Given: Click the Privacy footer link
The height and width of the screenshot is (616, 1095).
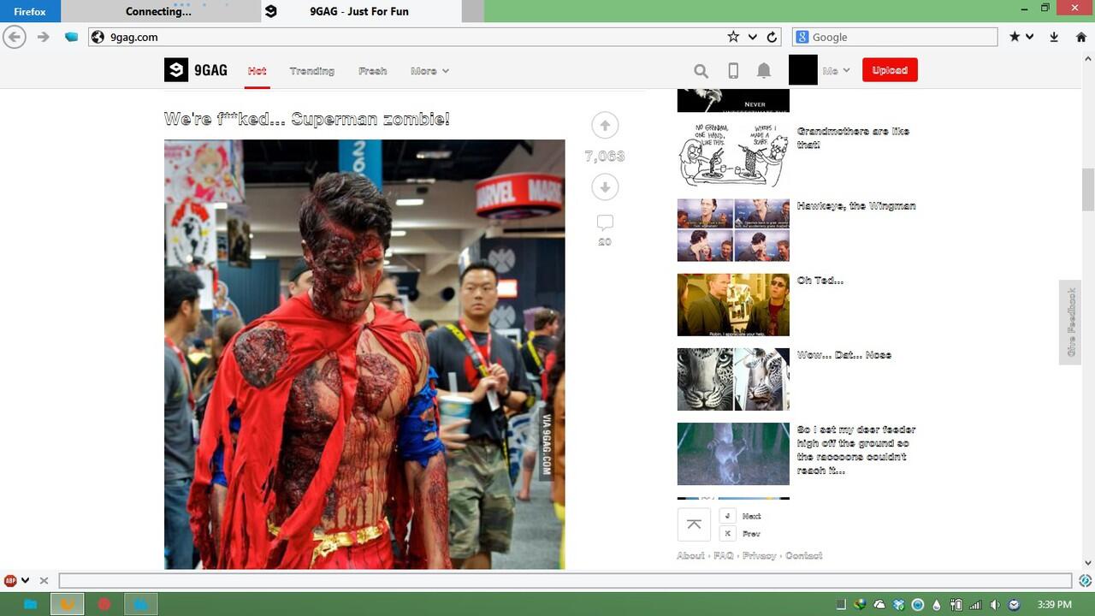Looking at the screenshot, I should [759, 556].
